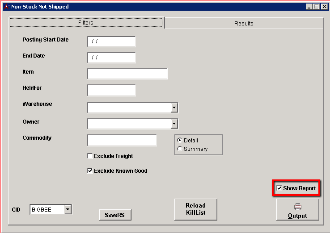Maximize the Non-Stock Not Shipped window

(x=316, y=7)
